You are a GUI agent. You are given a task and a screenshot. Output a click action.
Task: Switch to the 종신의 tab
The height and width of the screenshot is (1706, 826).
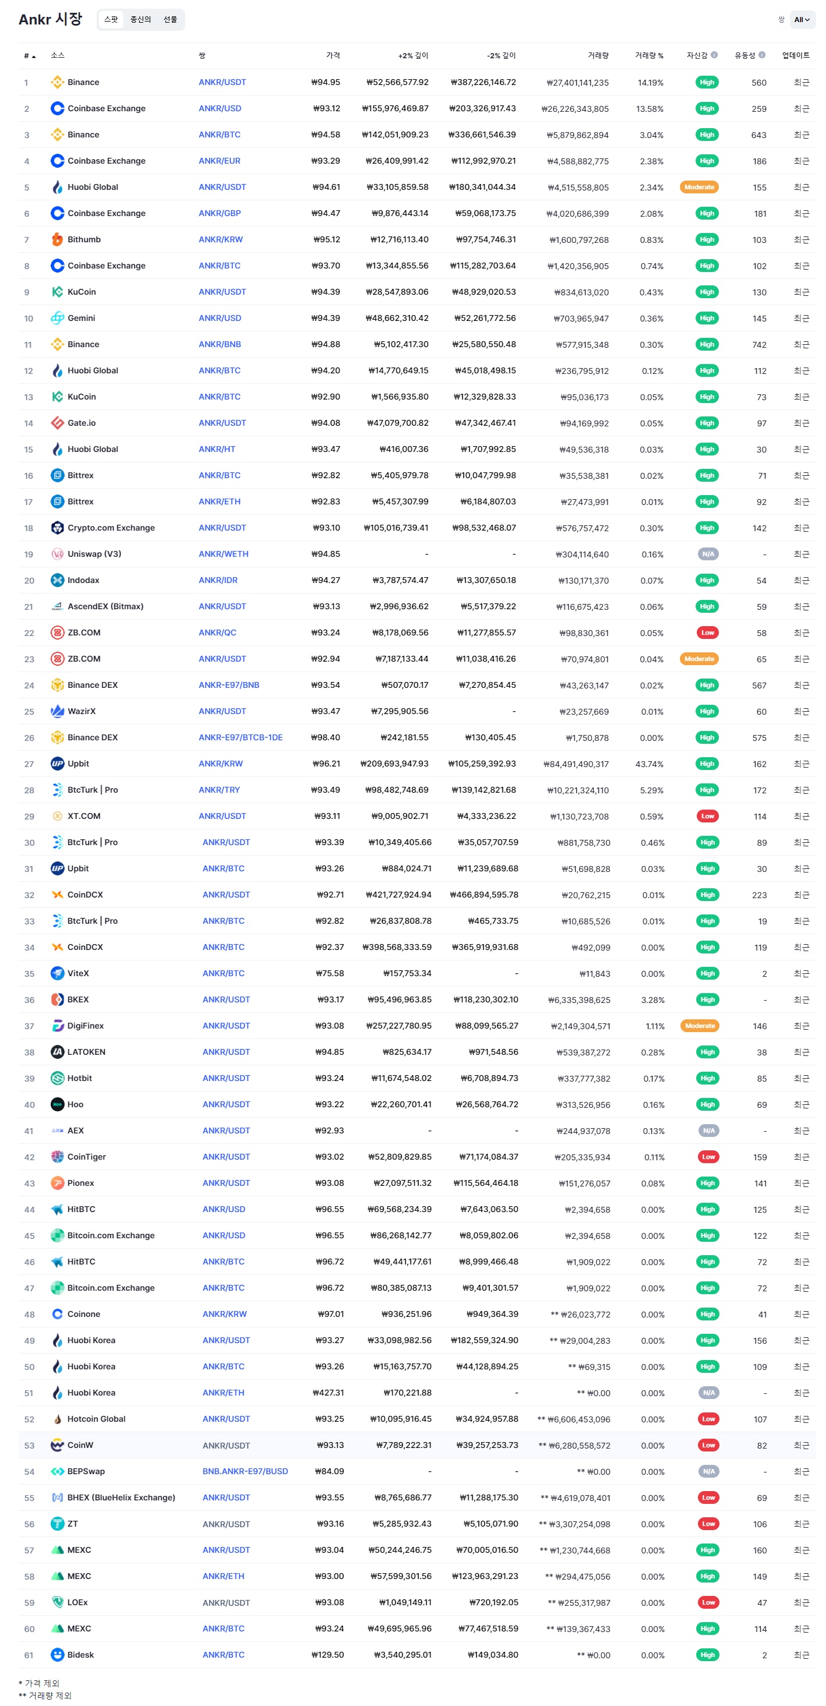[x=140, y=20]
